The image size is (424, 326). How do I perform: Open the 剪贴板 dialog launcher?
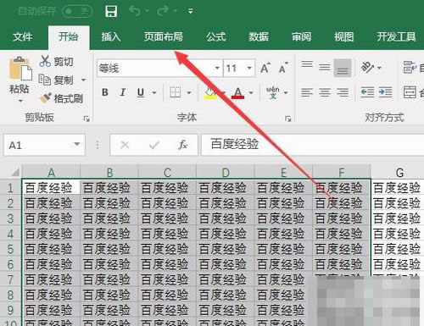click(x=86, y=119)
